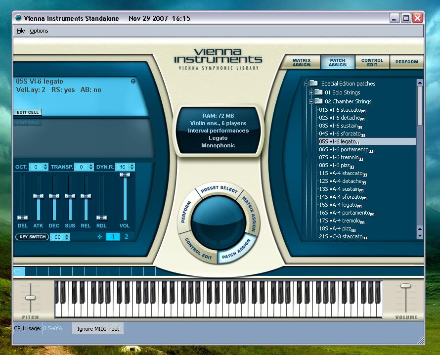Switch to the Control Edit tab
The height and width of the screenshot is (355, 440).
click(372, 62)
